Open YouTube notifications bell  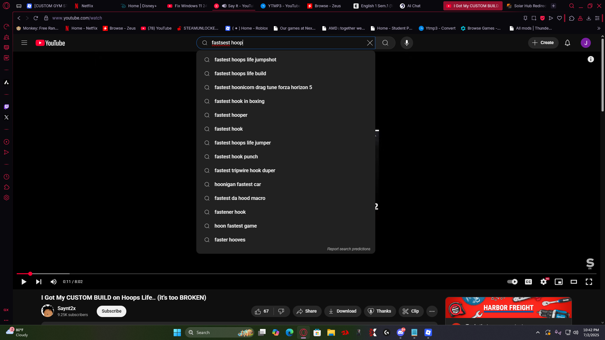pyautogui.click(x=568, y=43)
